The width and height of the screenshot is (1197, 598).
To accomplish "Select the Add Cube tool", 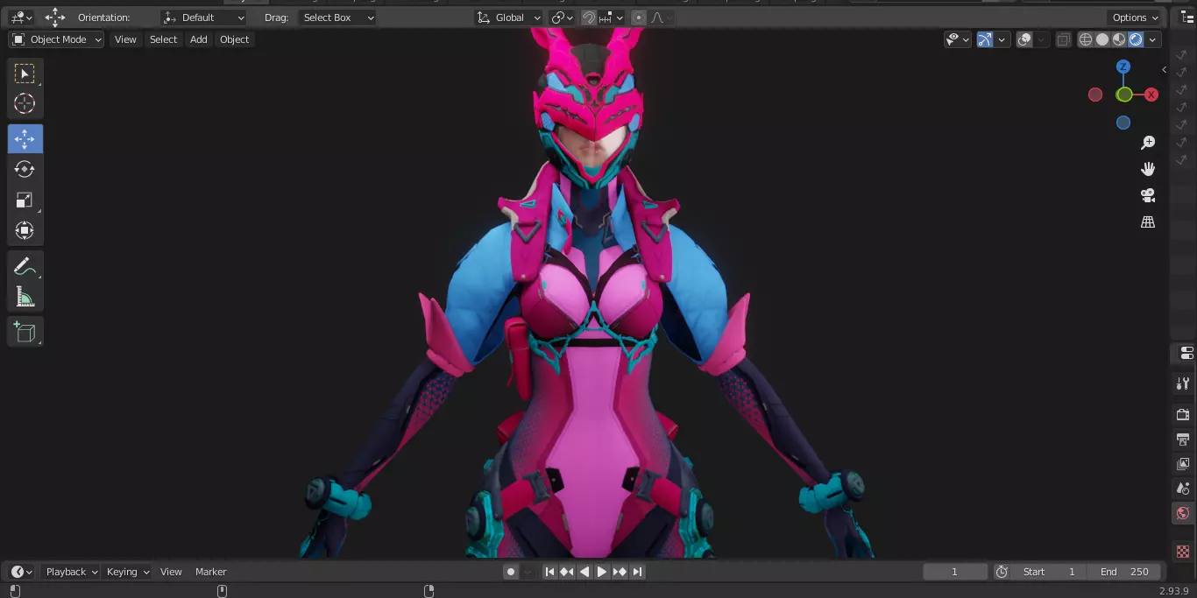I will (25, 332).
